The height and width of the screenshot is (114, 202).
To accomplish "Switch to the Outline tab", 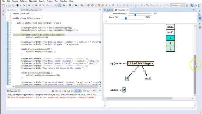I will pyautogui.click(x=109, y=10).
